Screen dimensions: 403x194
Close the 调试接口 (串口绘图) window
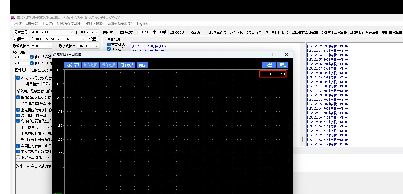coord(286,55)
